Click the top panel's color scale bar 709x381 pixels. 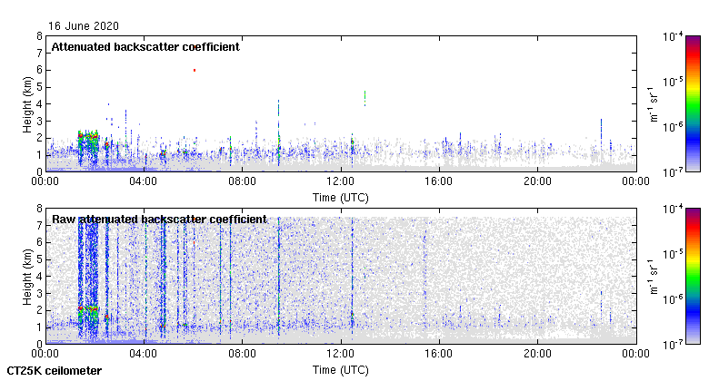click(693, 103)
